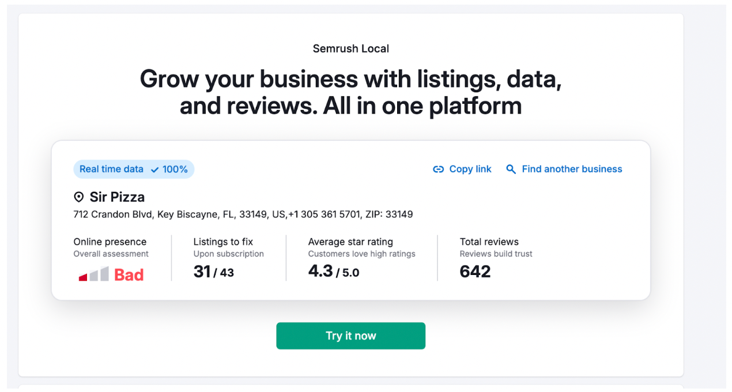732x392 pixels.
Task: Click the location pin beside Sir Pizza
Action: click(79, 197)
